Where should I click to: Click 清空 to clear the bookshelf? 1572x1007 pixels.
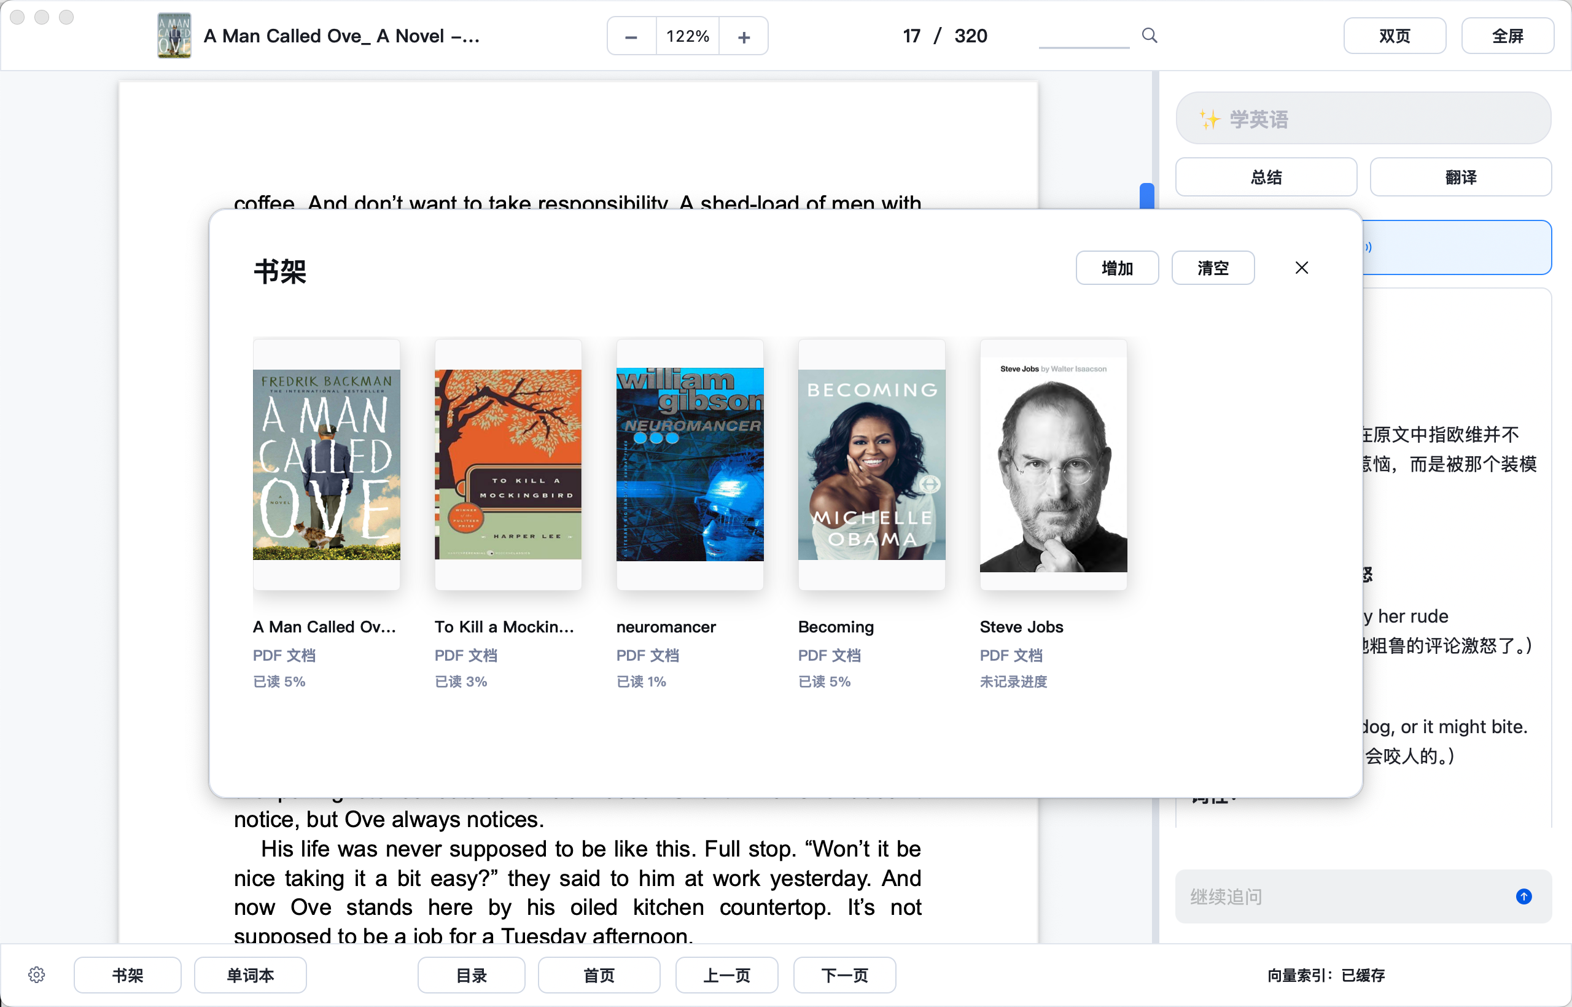click(1213, 268)
